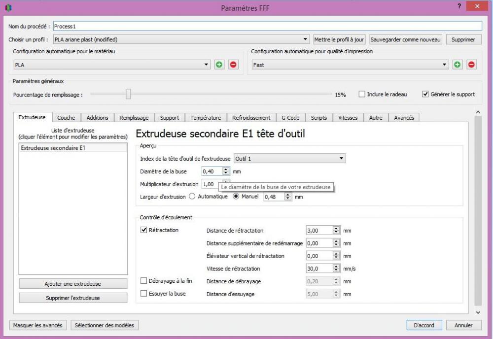
Task: Click the Distance de rétractation value field
Action: tap(319, 230)
